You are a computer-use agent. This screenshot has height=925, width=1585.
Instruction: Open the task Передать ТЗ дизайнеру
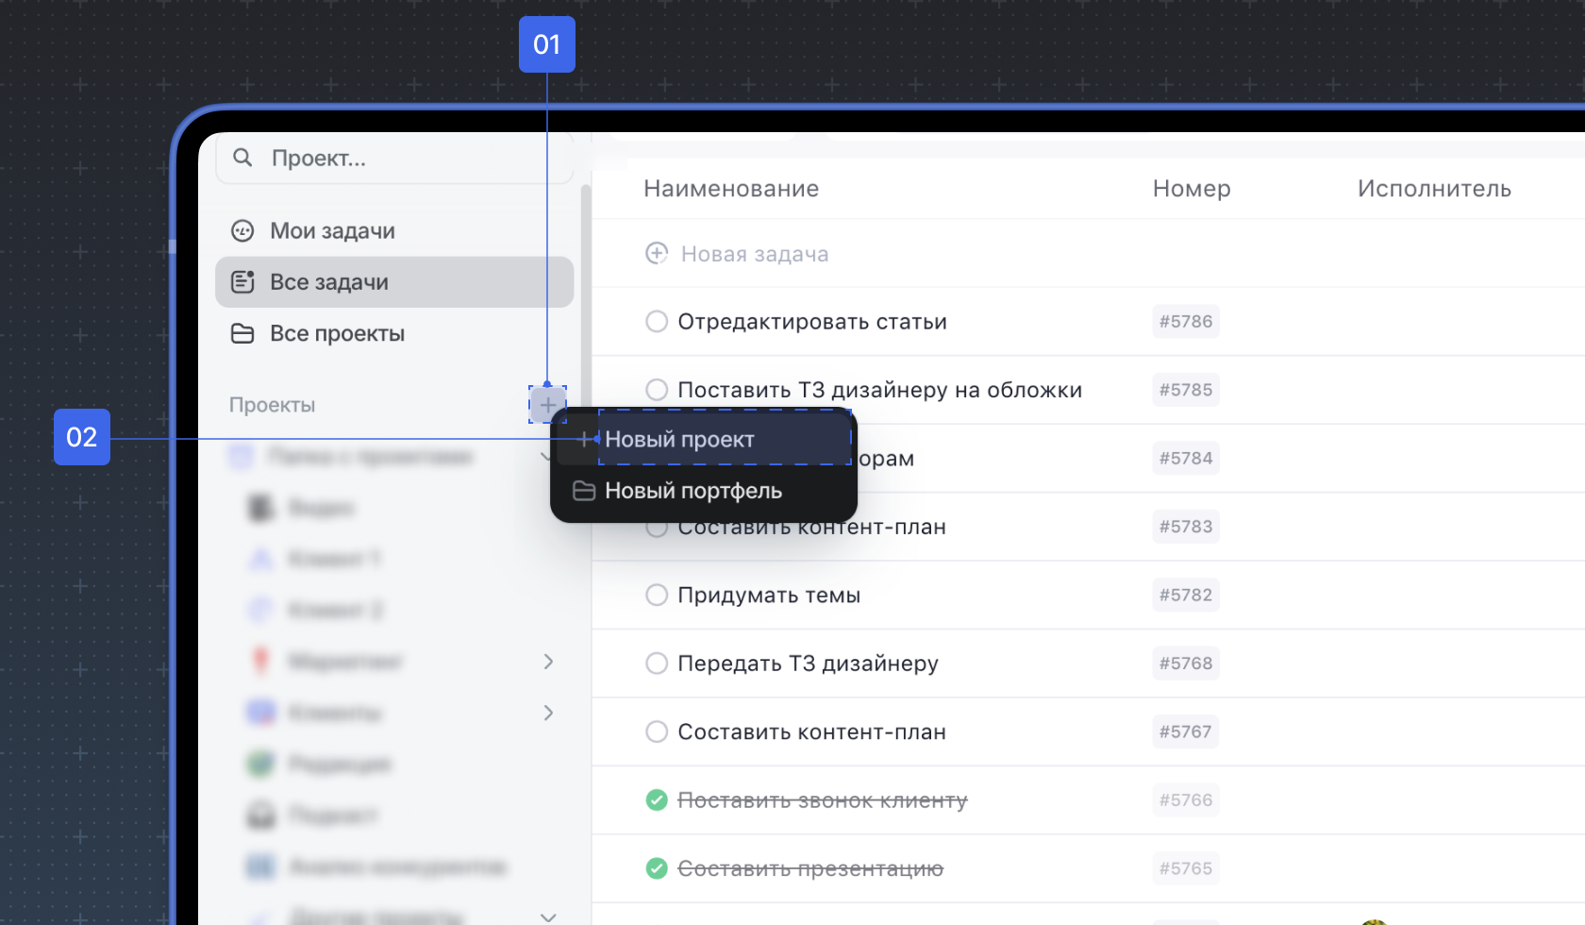click(x=809, y=664)
